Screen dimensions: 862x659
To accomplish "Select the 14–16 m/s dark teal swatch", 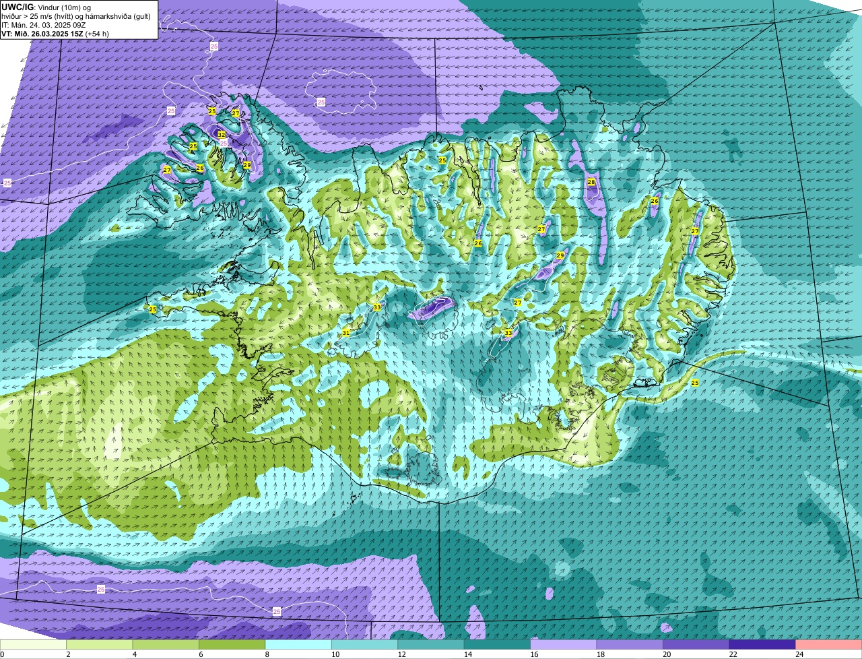I will (x=498, y=645).
